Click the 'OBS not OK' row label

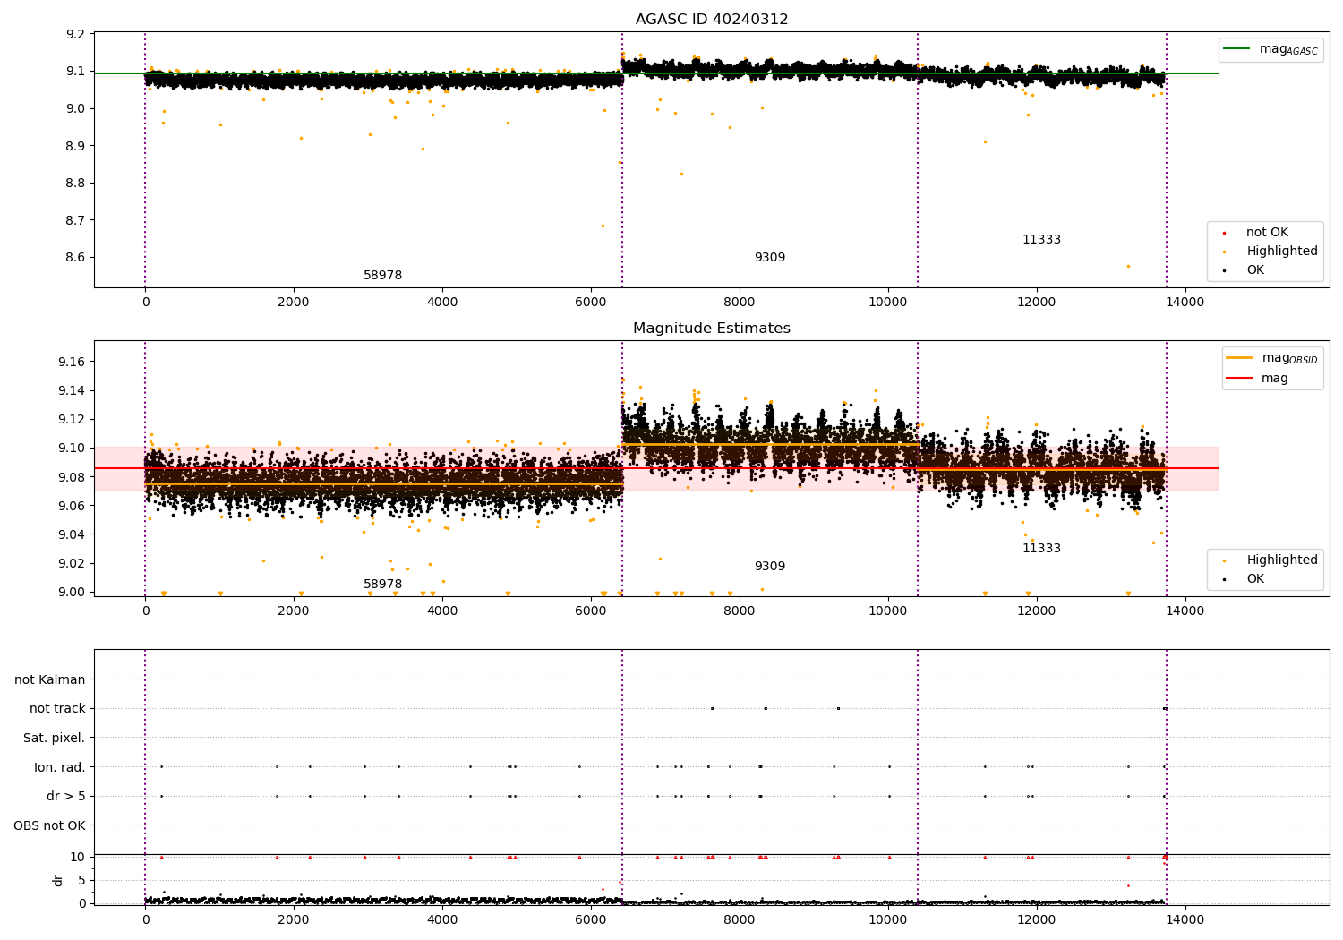click(50, 825)
